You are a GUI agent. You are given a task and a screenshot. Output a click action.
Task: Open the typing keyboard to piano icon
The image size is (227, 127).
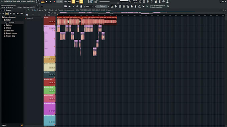pyautogui.click(x=65, y=6)
